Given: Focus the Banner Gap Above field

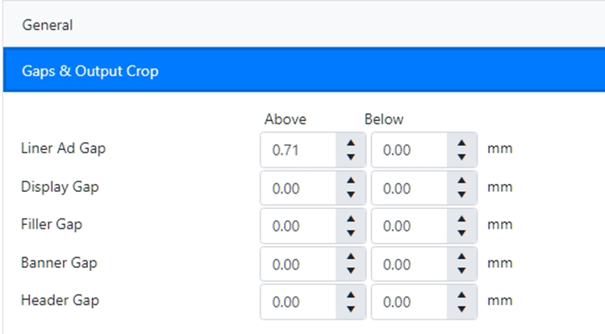Looking at the screenshot, I should tap(298, 264).
